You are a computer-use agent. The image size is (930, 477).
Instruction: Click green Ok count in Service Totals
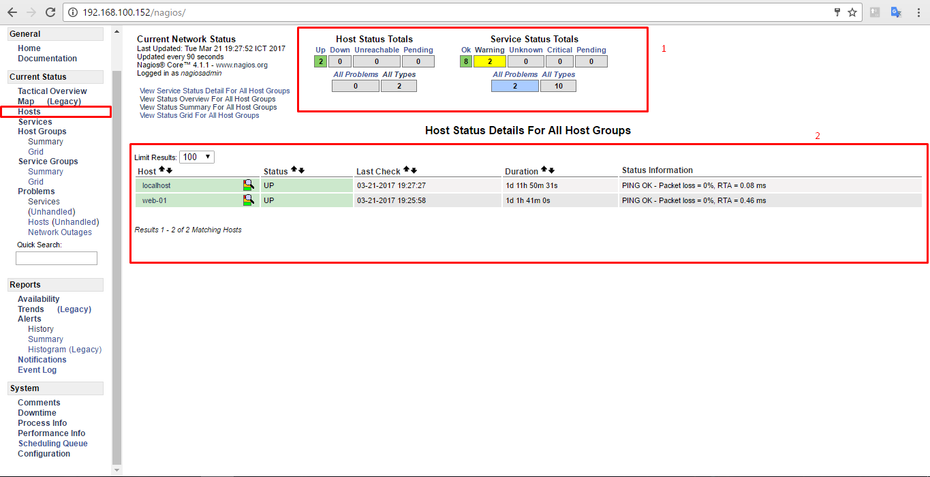pos(466,61)
